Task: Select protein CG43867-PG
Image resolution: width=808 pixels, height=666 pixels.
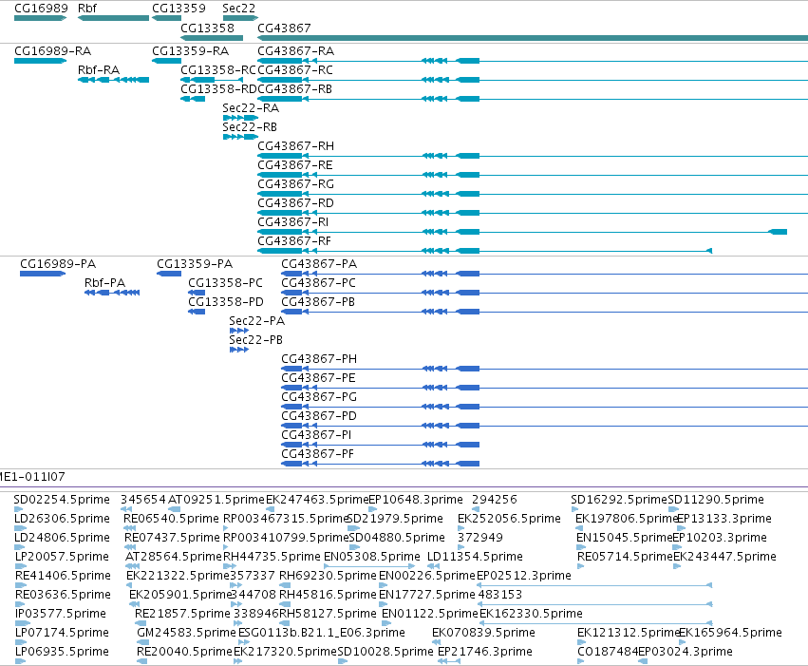Action: [x=319, y=397]
